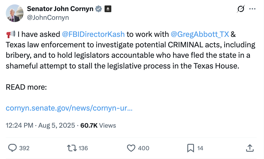
Task: Click the government affiliation badge icon
Action: 107,9
